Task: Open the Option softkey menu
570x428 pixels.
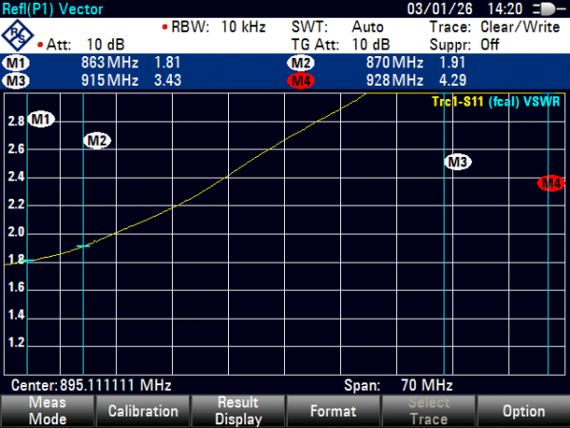Action: coord(523,411)
